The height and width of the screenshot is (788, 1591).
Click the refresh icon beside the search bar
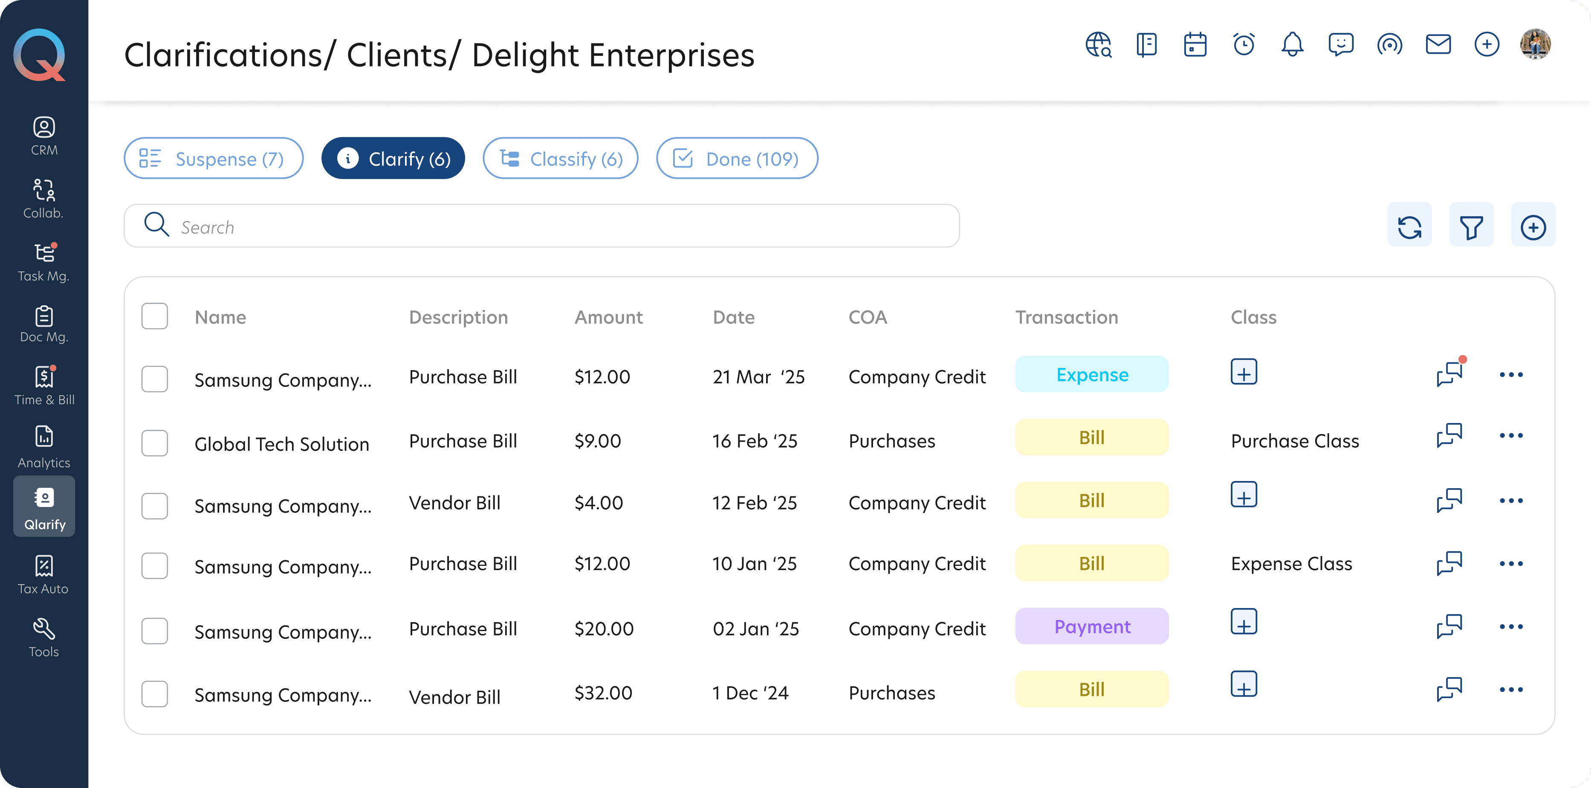coord(1409,227)
